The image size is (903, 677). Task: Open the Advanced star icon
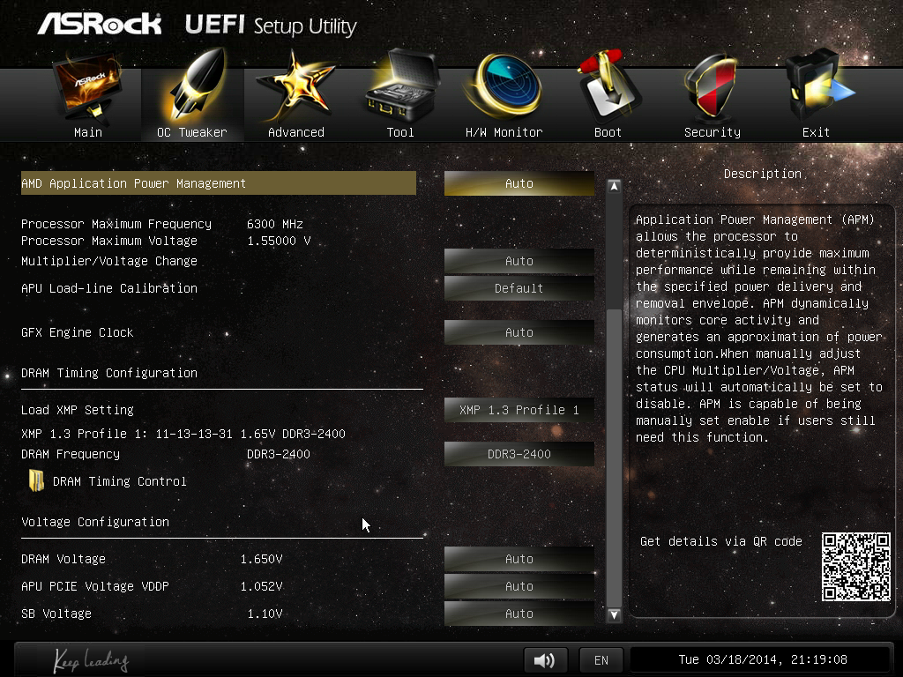pyautogui.click(x=295, y=86)
